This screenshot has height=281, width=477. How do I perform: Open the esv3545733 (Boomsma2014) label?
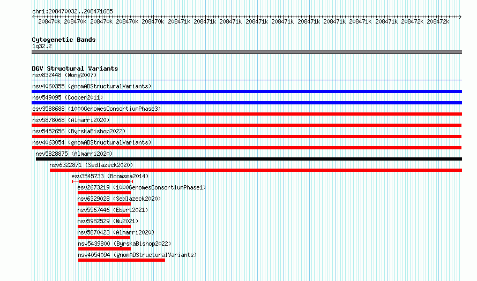click(110, 176)
